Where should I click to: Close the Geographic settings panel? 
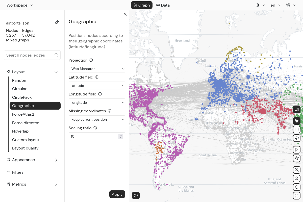(125, 14)
